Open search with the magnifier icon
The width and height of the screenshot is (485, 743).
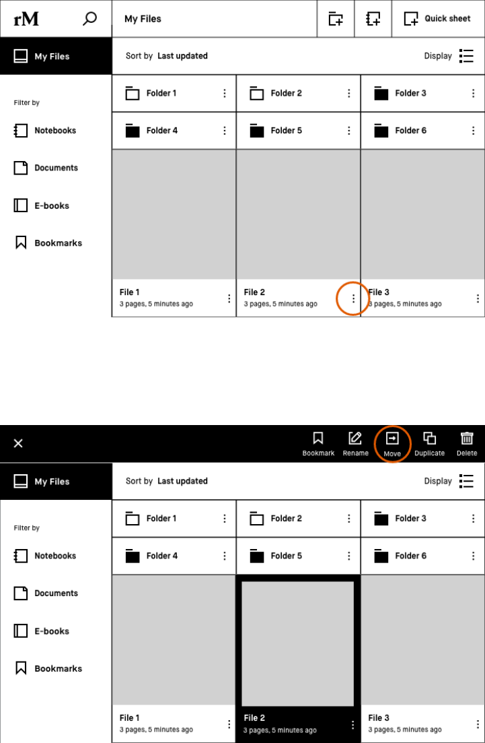click(89, 19)
